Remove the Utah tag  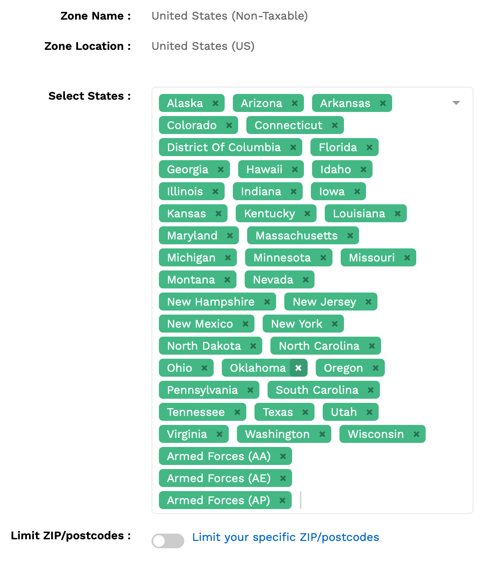(369, 412)
